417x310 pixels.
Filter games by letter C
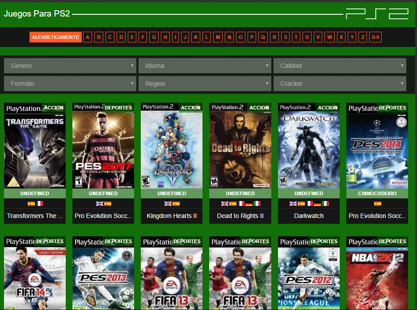(110, 37)
